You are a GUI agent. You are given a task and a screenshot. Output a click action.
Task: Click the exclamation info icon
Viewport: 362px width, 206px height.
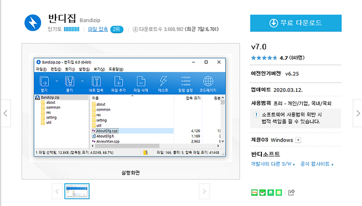[256, 115]
